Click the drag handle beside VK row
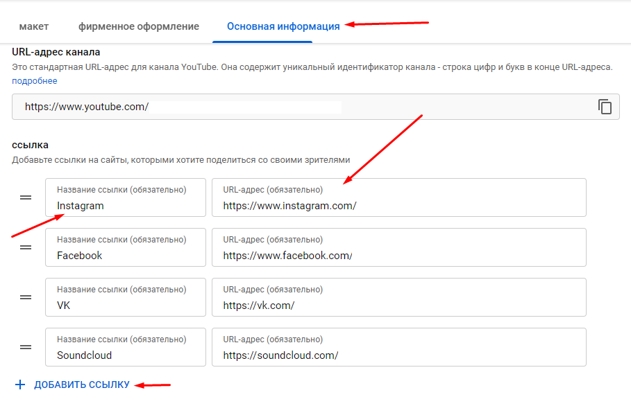The width and height of the screenshot is (631, 406). (26, 297)
